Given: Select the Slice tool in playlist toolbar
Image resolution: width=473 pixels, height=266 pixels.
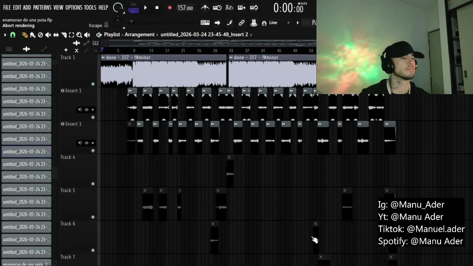Looking at the screenshot, I should [x=64, y=35].
